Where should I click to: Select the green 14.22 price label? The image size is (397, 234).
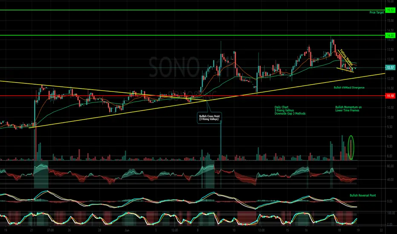(390, 35)
